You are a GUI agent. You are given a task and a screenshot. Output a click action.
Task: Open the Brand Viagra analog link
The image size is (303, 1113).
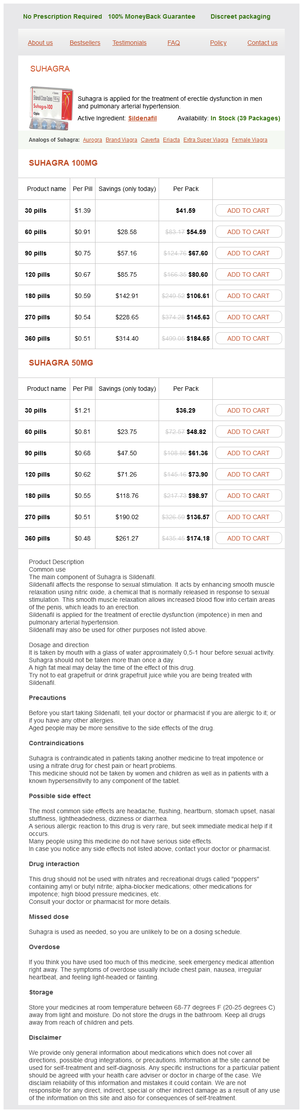click(121, 140)
